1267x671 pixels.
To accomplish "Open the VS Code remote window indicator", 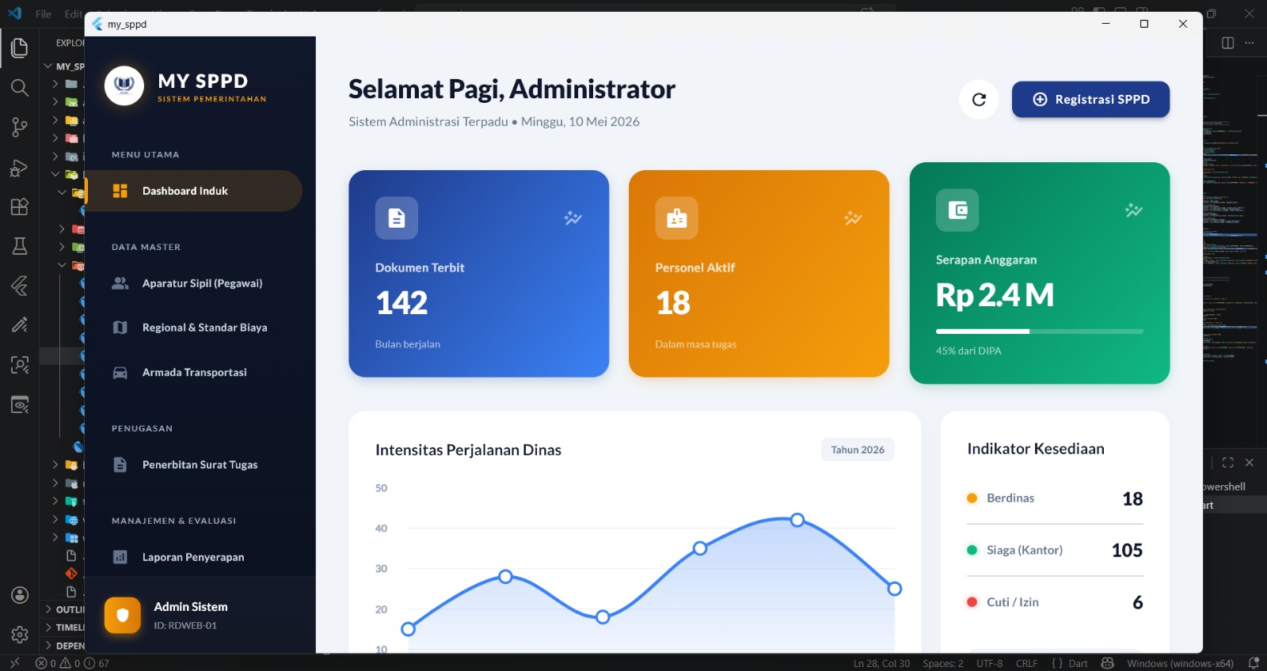I will point(14,663).
